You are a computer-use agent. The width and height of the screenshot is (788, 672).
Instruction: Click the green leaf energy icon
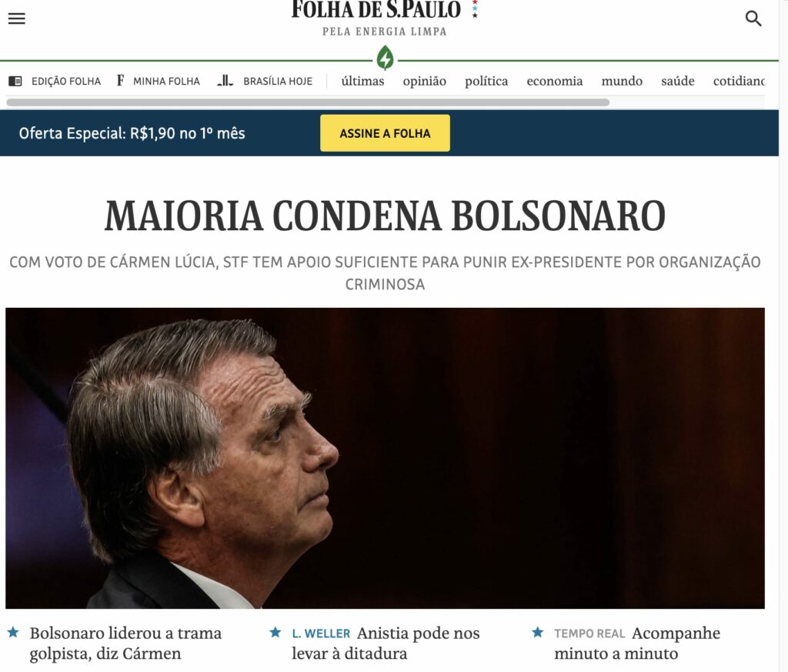[x=386, y=59]
